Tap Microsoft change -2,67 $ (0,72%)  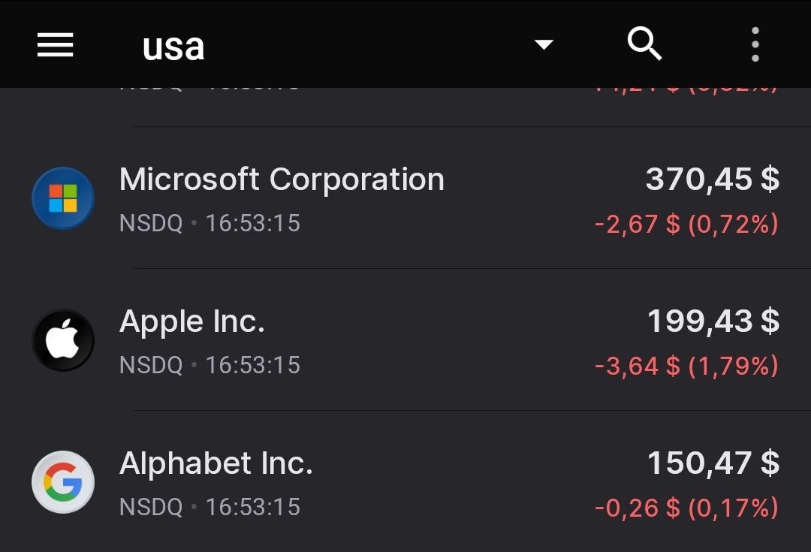click(686, 224)
